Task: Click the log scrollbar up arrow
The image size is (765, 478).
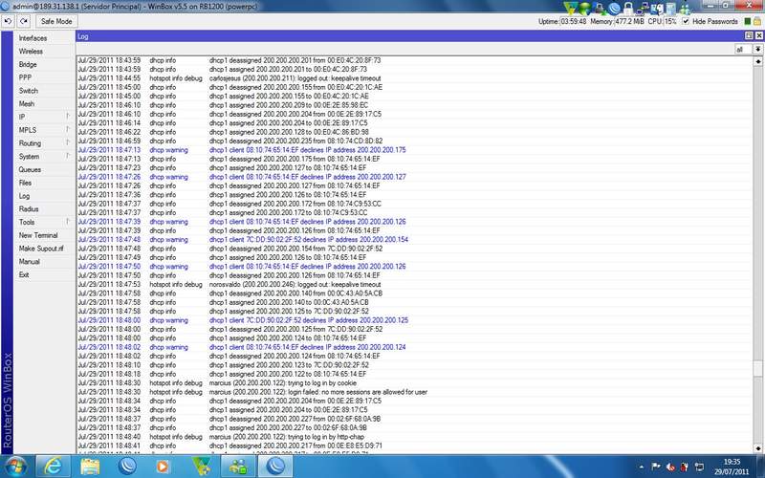Action: [757, 61]
